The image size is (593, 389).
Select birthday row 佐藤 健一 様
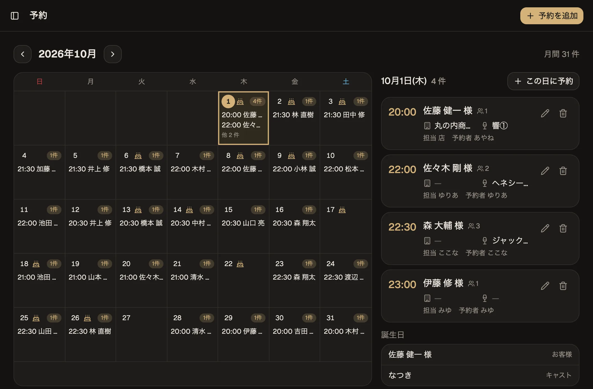click(x=480, y=355)
